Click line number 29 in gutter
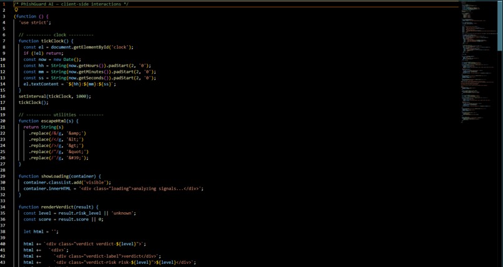This screenshot has height=267, width=503. pos(2,176)
